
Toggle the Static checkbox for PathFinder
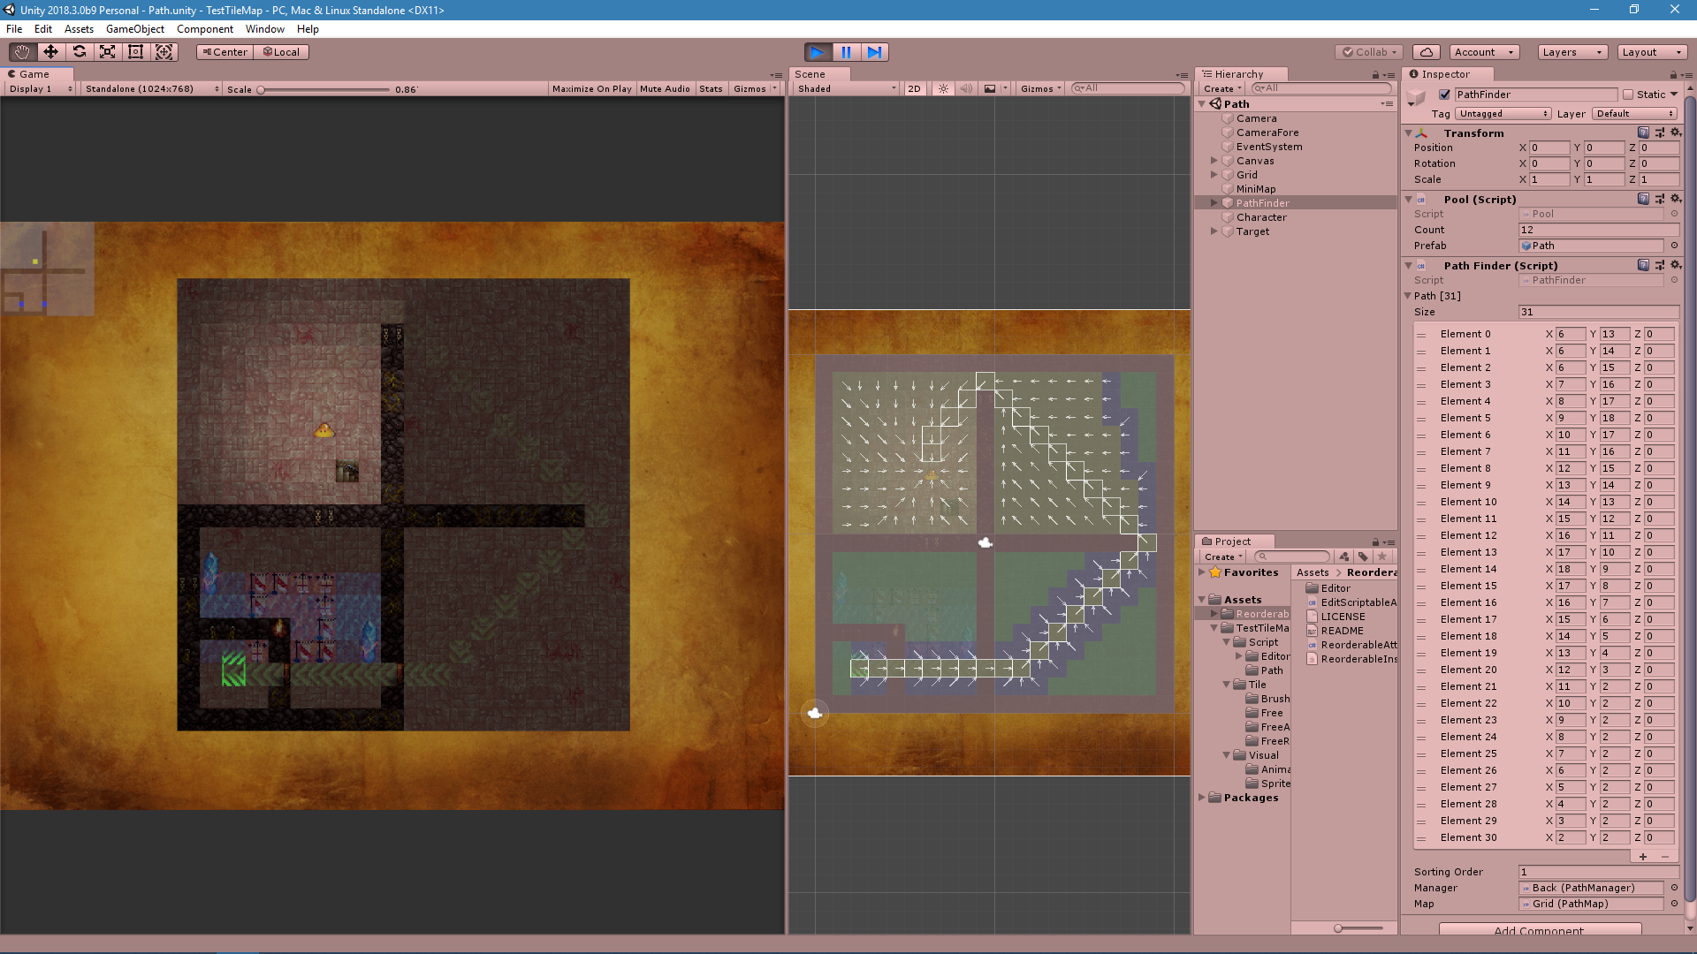coord(1629,94)
